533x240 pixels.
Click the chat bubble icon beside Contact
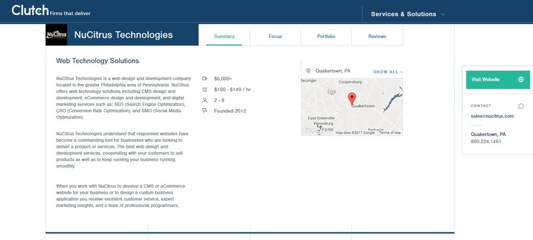click(521, 106)
